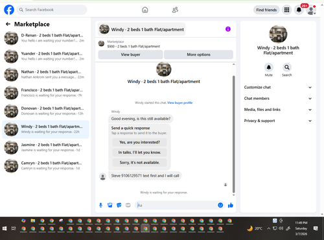This screenshot has height=240, width=324.
Task: Open File Explorer from the taskbar
Action: click(x=33, y=221)
